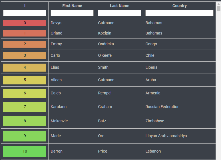Click the Rempel last name cell
The height and width of the screenshot is (160, 221).
point(105,93)
